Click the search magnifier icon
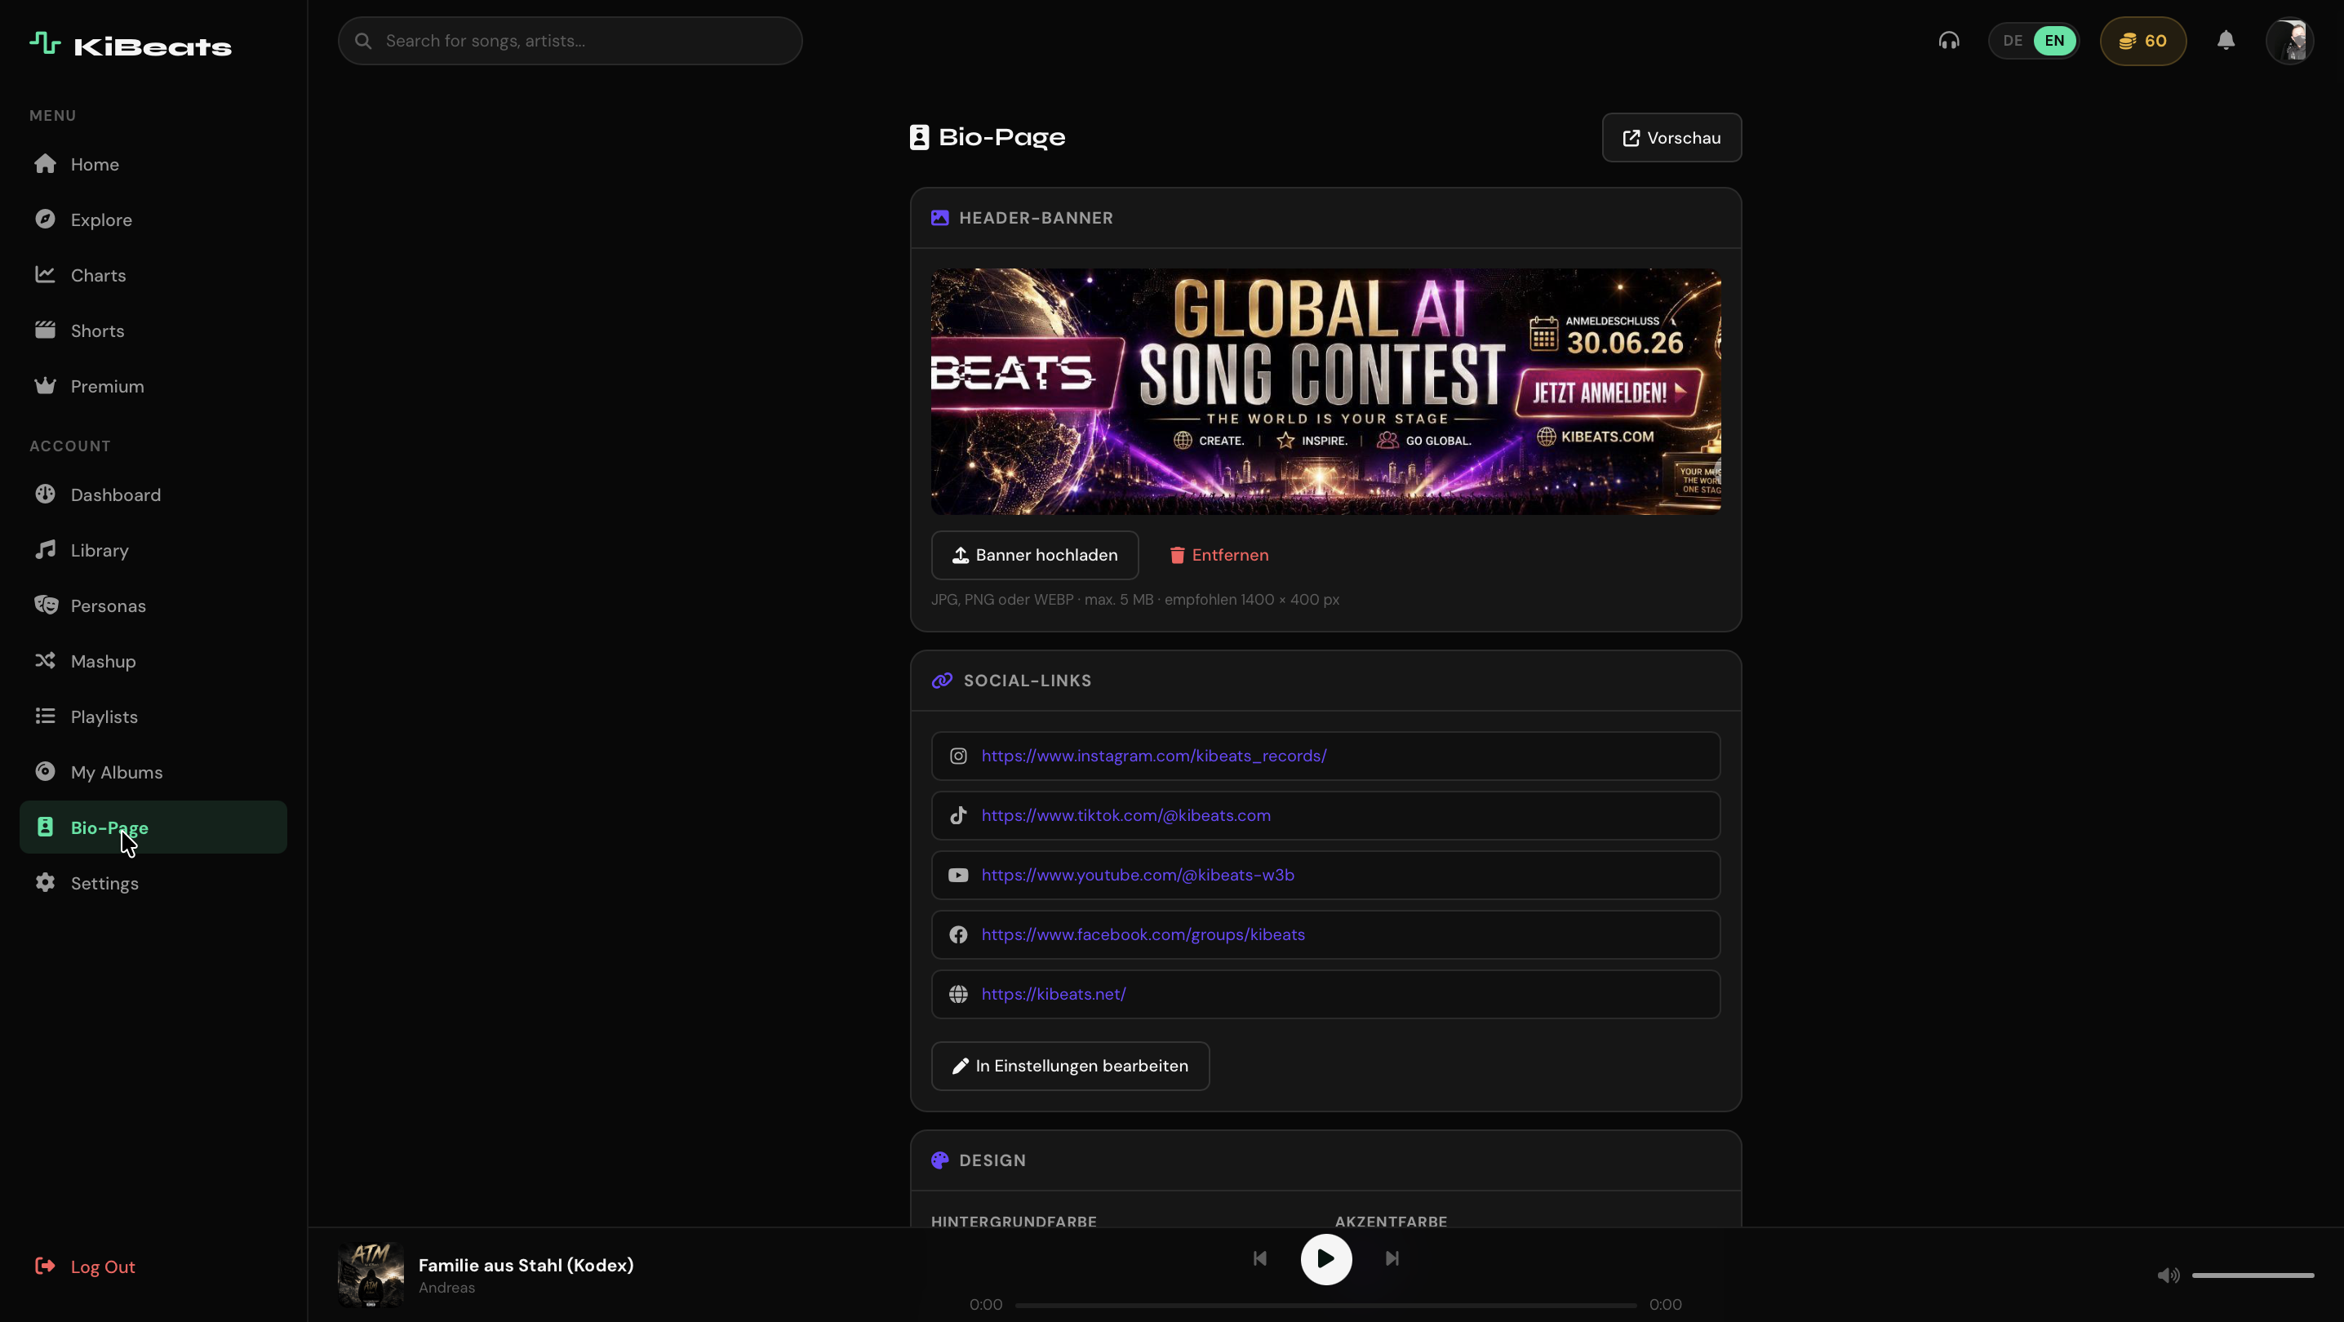Screen dimensions: 2344x1322 (x=363, y=41)
